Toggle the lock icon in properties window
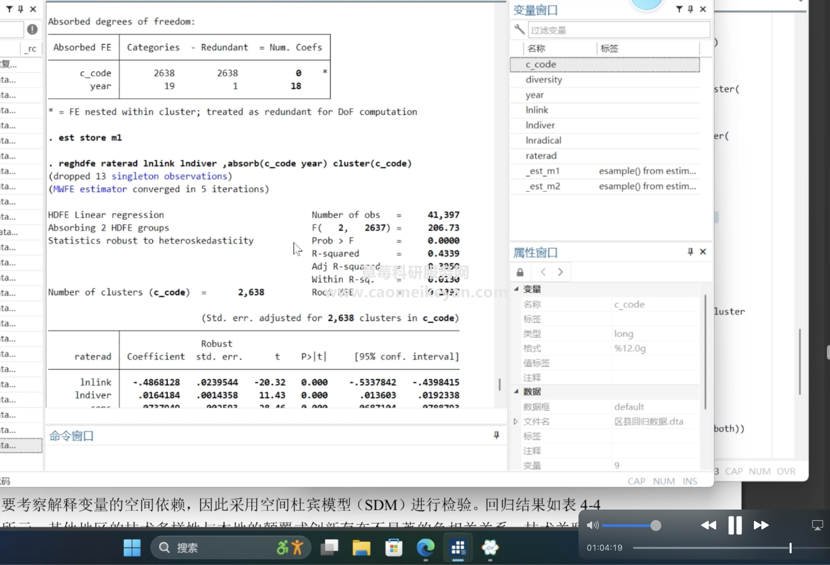830x565 pixels. (520, 272)
